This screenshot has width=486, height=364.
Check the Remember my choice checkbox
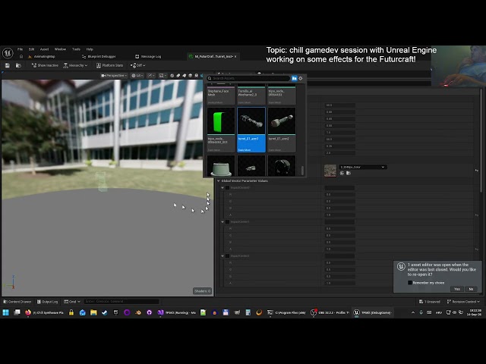(410, 283)
